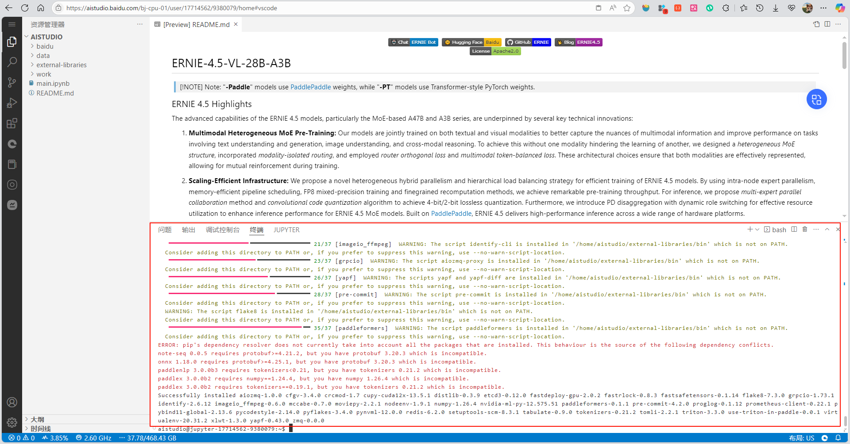Open browser downloads
850x444 pixels.
[776, 8]
